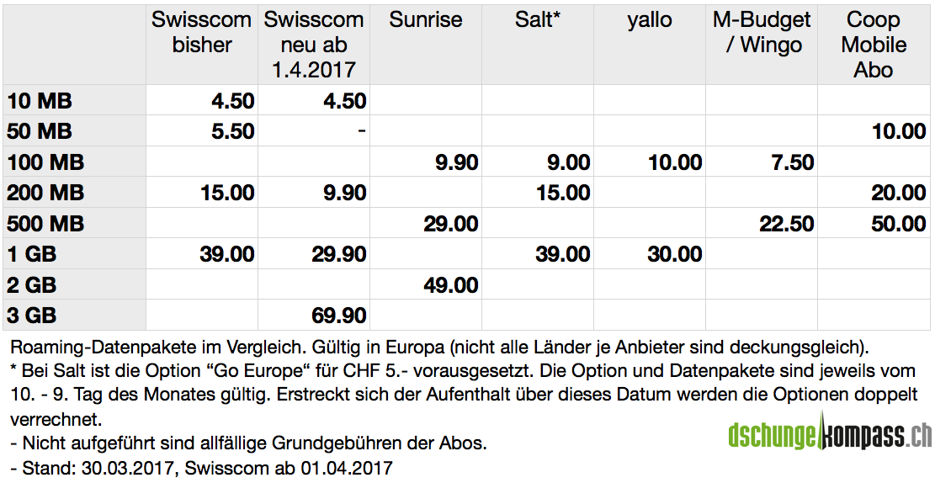Select the Coop Mobile Abo header
The image size is (935, 483).
pyautogui.click(x=873, y=45)
